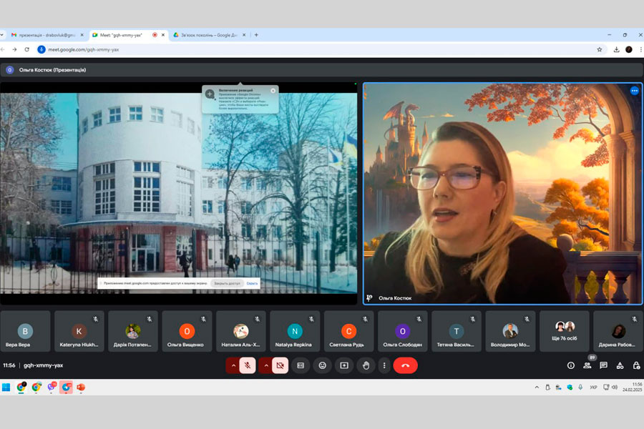Click the red leave call button

tap(405, 365)
